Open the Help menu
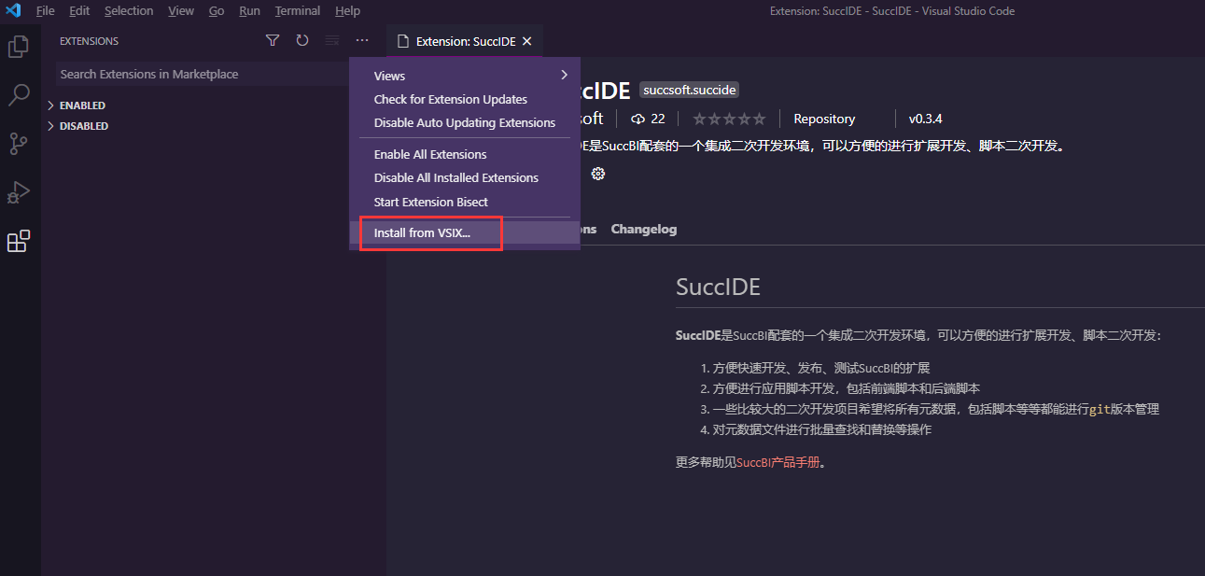 click(x=347, y=11)
